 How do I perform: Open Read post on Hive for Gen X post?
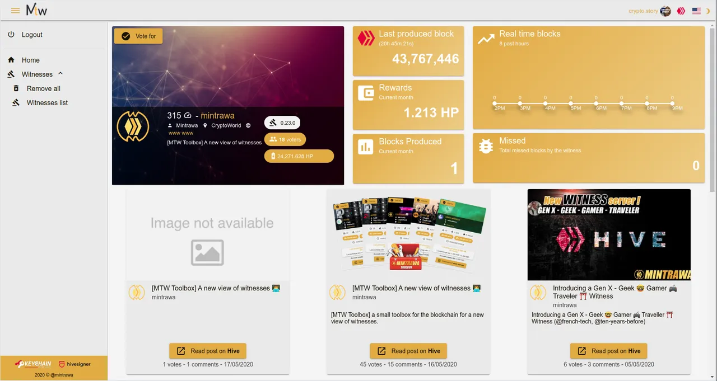point(609,351)
